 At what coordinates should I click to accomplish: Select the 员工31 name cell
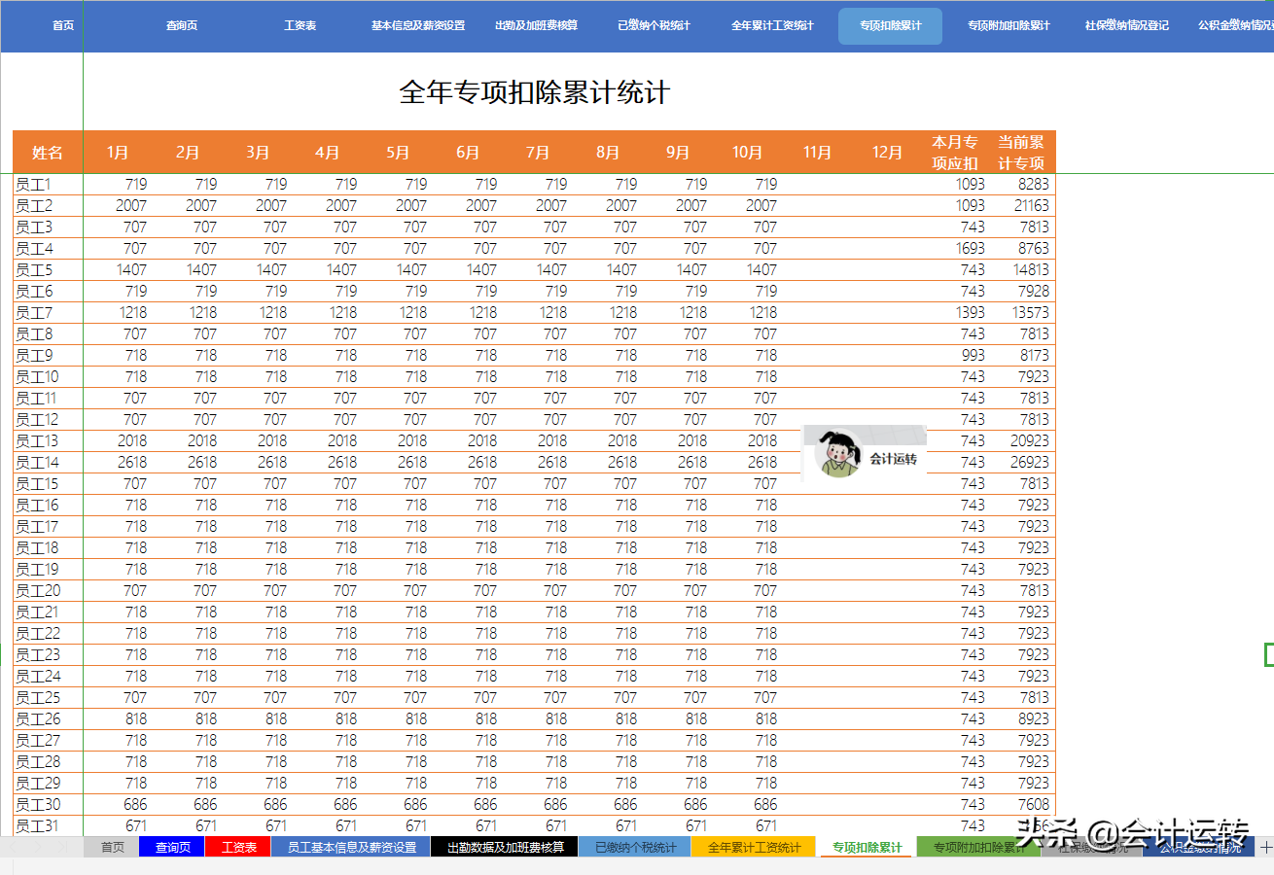(x=48, y=825)
